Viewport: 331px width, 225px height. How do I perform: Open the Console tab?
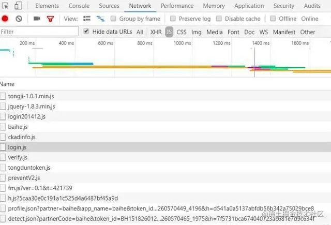(79, 6)
